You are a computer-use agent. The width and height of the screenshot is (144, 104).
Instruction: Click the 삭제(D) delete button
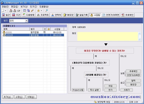31,97
